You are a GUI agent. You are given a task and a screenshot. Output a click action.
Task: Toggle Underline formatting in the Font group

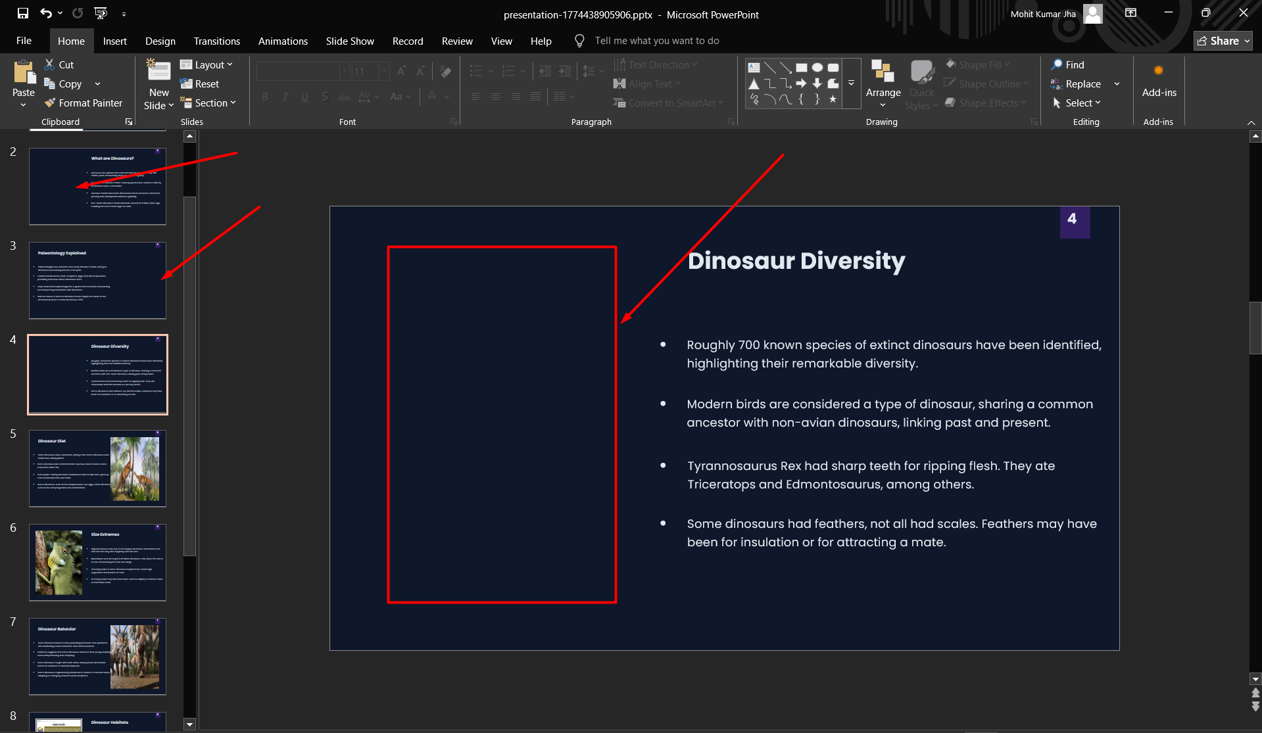coord(304,97)
